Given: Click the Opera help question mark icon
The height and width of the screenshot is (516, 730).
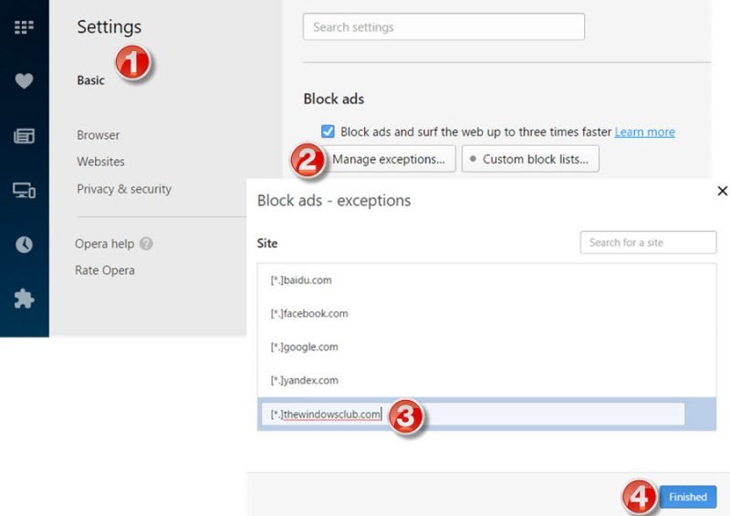Looking at the screenshot, I should (146, 244).
